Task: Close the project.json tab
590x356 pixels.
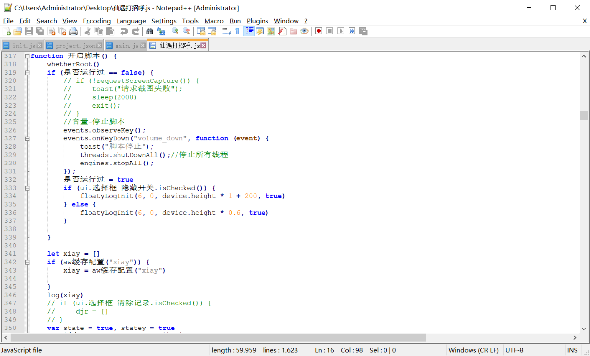Action: pyautogui.click(x=99, y=46)
